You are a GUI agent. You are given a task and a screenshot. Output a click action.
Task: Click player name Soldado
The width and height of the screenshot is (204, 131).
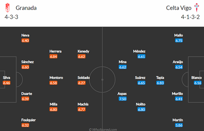click(84, 78)
